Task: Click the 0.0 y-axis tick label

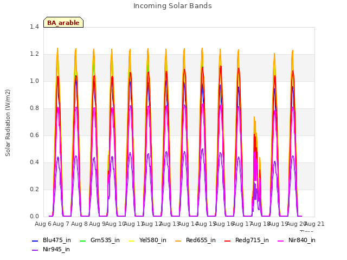Action: click(x=34, y=217)
